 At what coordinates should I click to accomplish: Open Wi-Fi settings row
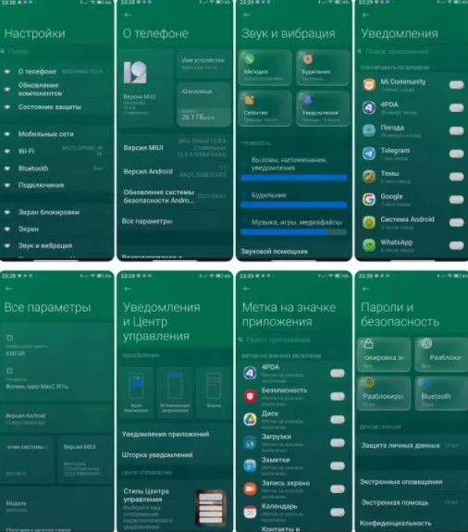(x=57, y=151)
